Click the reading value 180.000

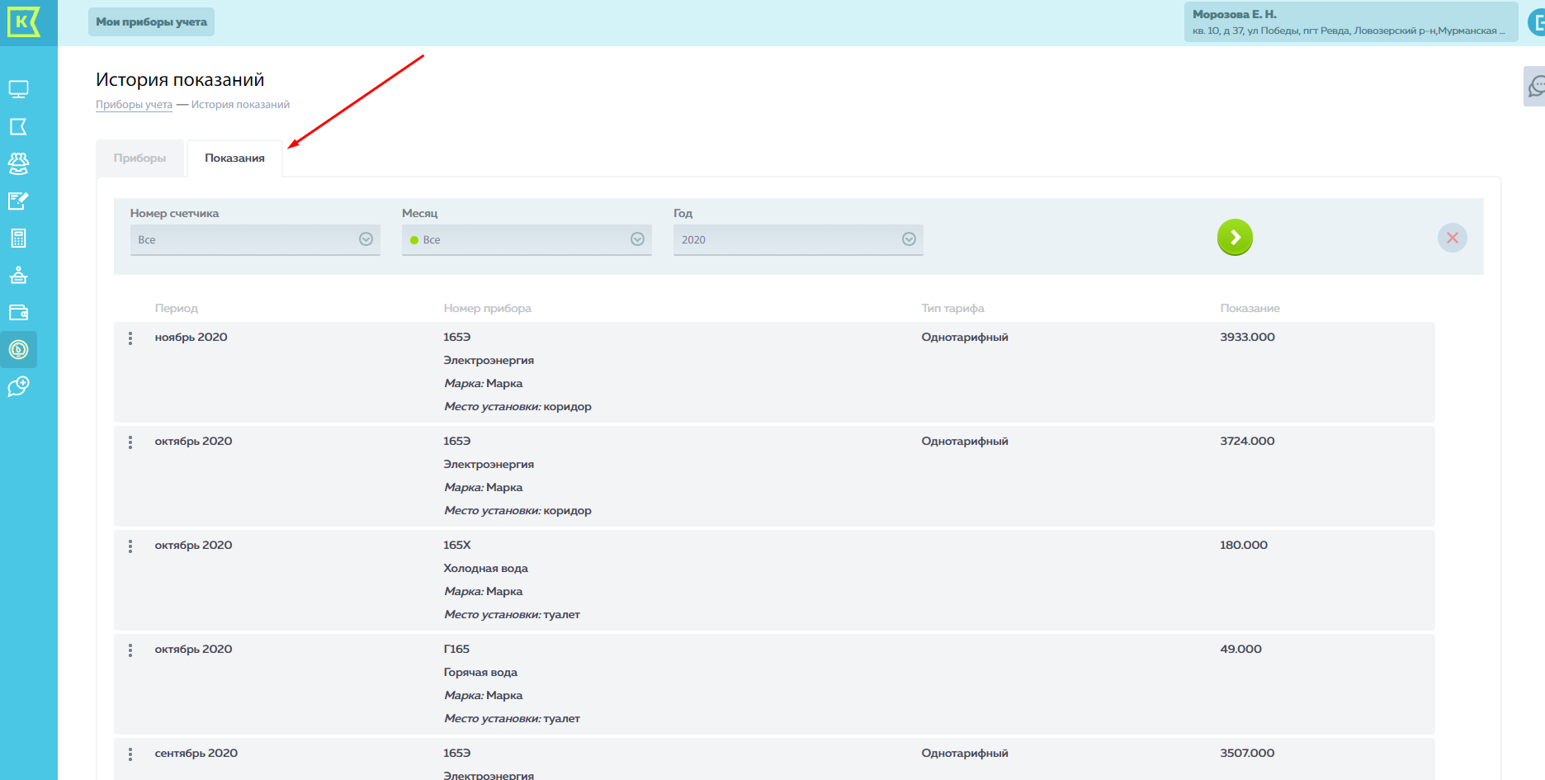(x=1244, y=546)
